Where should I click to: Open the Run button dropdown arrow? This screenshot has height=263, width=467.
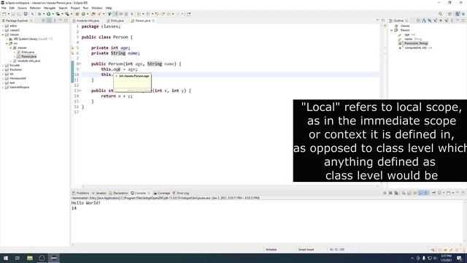click(53, 14)
